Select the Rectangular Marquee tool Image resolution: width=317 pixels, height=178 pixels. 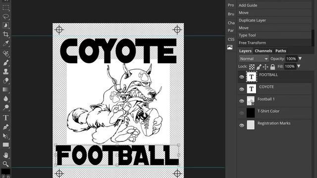pyautogui.click(x=5, y=8)
